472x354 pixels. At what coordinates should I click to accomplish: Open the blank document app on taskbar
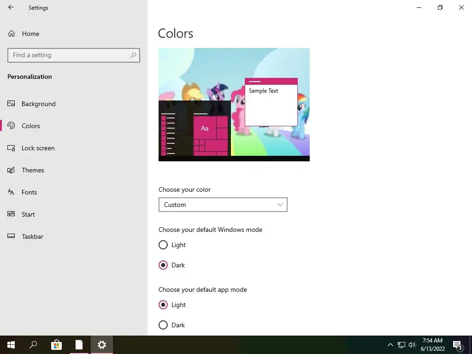click(x=79, y=345)
